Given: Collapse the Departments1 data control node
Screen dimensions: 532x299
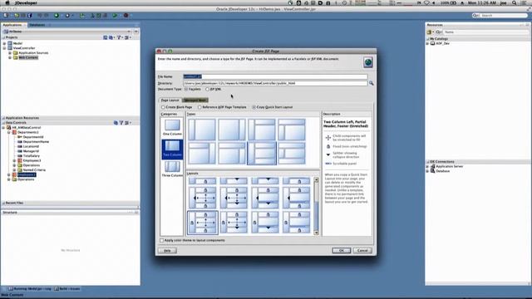Looking at the screenshot, I should click(9, 132).
